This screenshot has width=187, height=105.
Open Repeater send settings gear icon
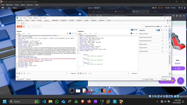point(24,26)
